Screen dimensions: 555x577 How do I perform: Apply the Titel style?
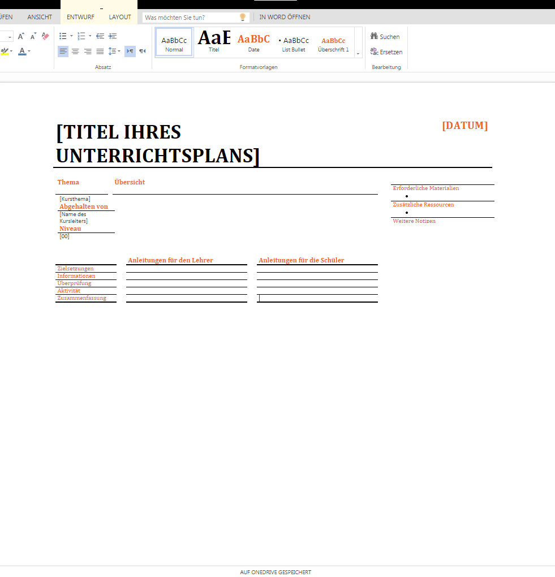pos(214,42)
